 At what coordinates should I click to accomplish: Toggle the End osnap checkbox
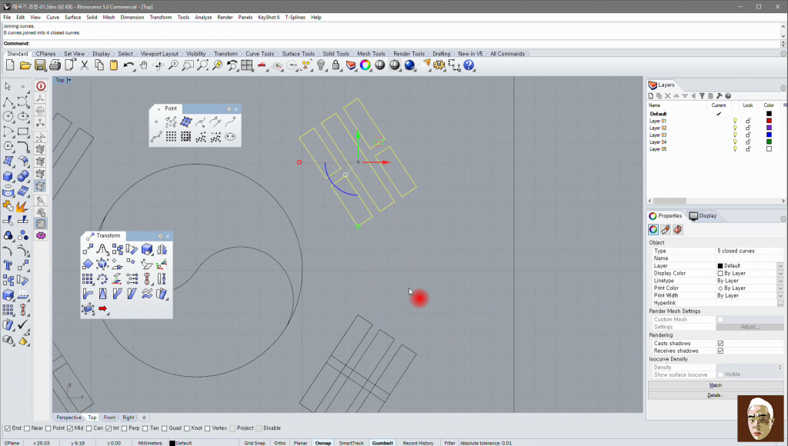coord(8,428)
